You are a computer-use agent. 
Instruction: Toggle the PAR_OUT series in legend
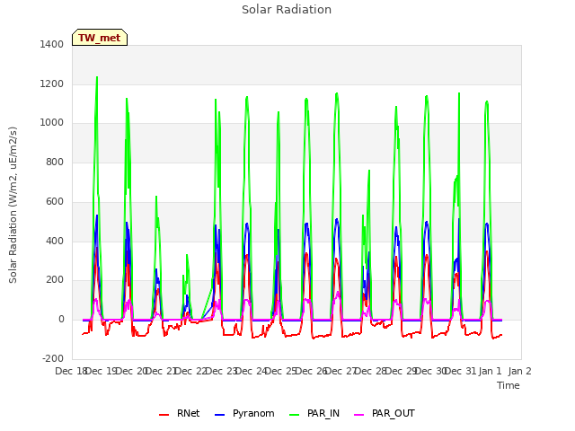pyautogui.click(x=385, y=413)
